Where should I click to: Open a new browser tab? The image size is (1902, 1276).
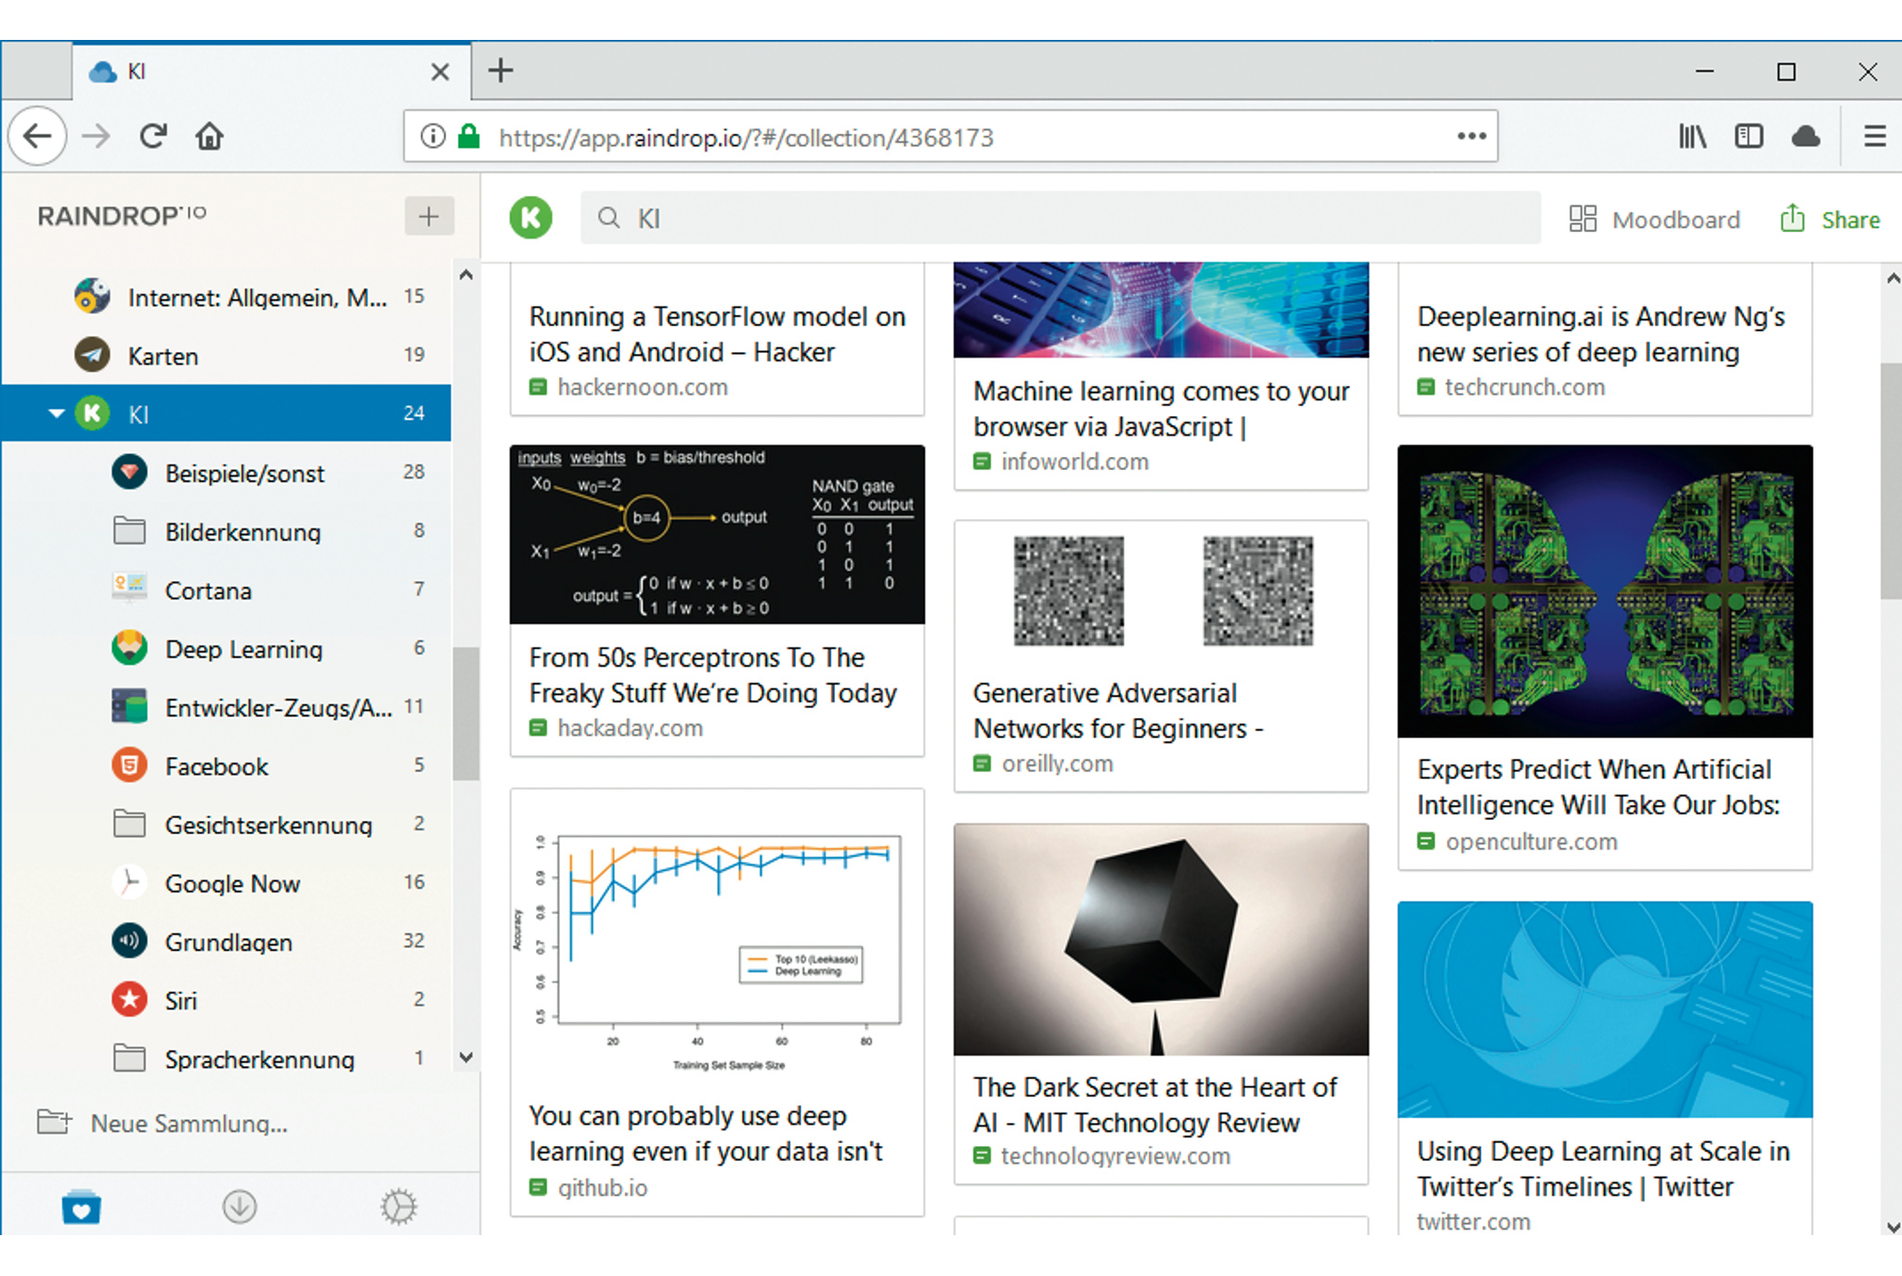click(x=501, y=71)
